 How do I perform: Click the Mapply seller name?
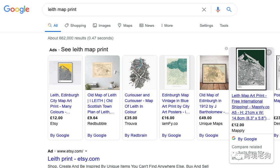tap(238, 131)
